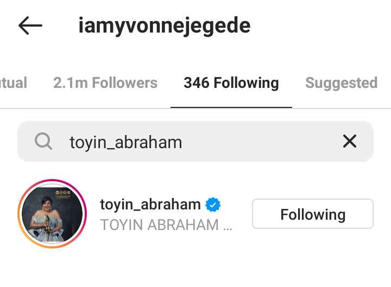
Task: Click the gold logo in the avatar photo
Action: 63,193
